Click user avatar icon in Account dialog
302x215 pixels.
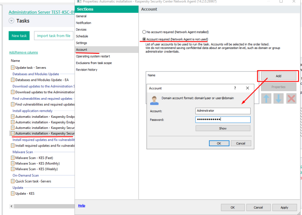pos(154,100)
